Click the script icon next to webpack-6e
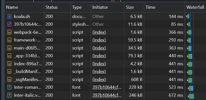The height and width of the screenshot is (100, 206). 9,32
